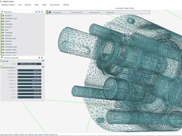182x136 pixels.
Task: Click the search icon in Geometry Parameters
Action: pos(42,57)
